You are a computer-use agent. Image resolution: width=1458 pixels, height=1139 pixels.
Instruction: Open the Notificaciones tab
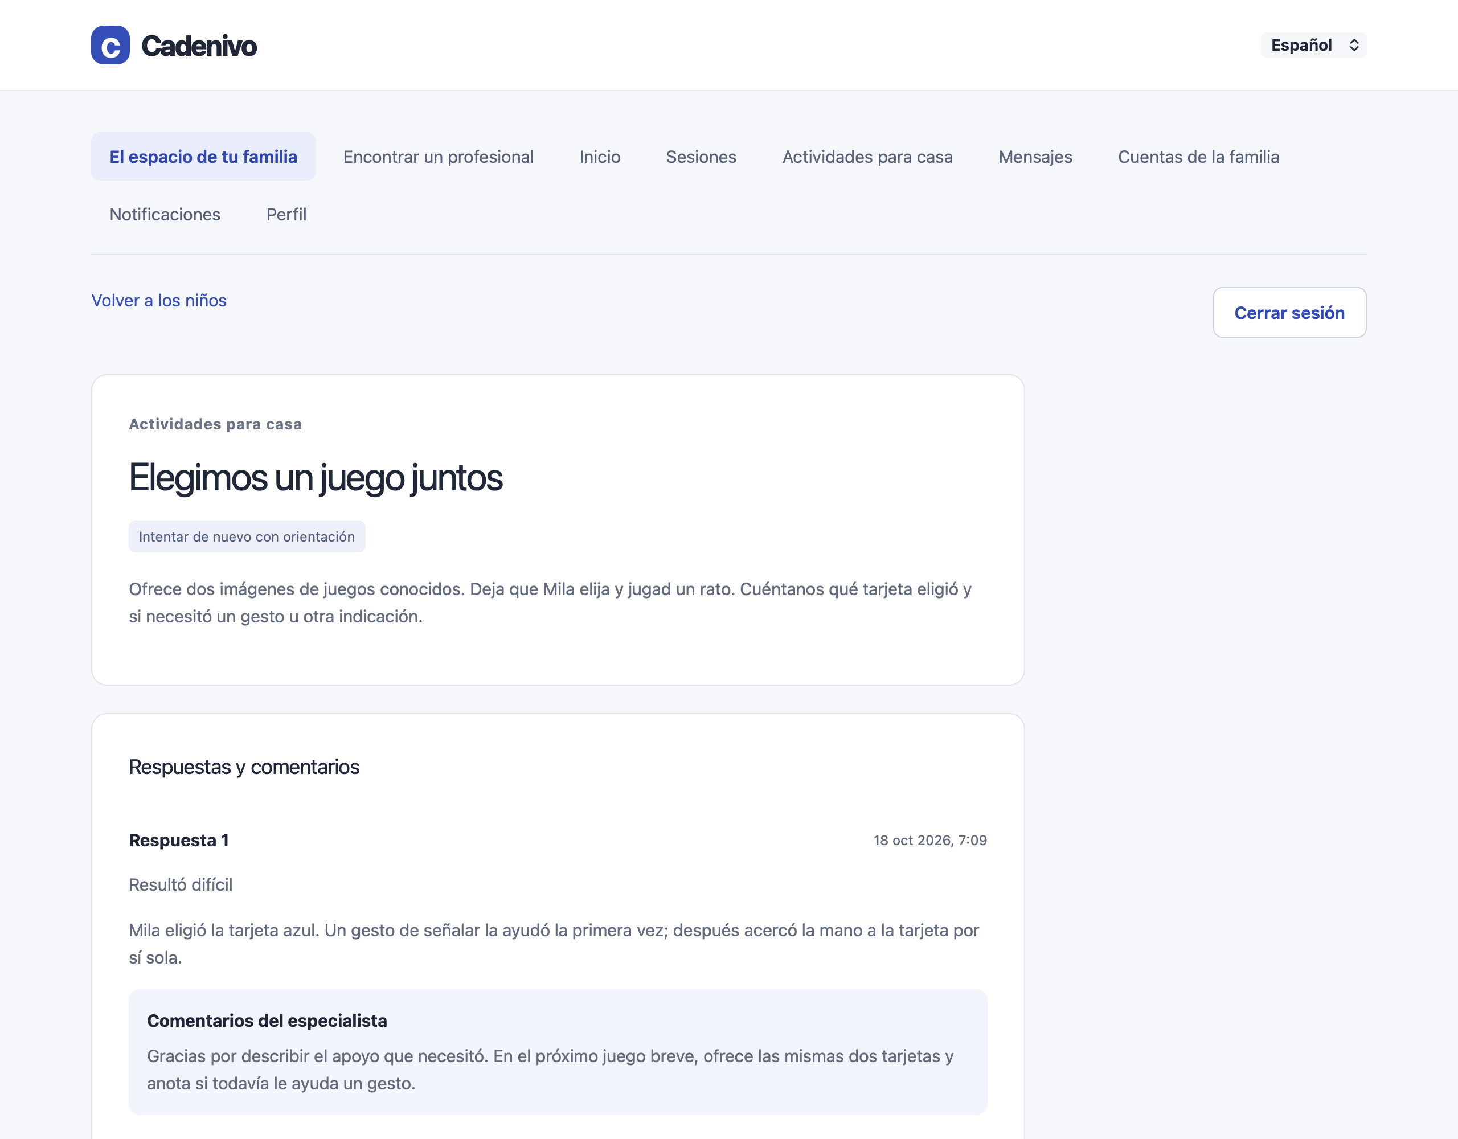click(165, 214)
